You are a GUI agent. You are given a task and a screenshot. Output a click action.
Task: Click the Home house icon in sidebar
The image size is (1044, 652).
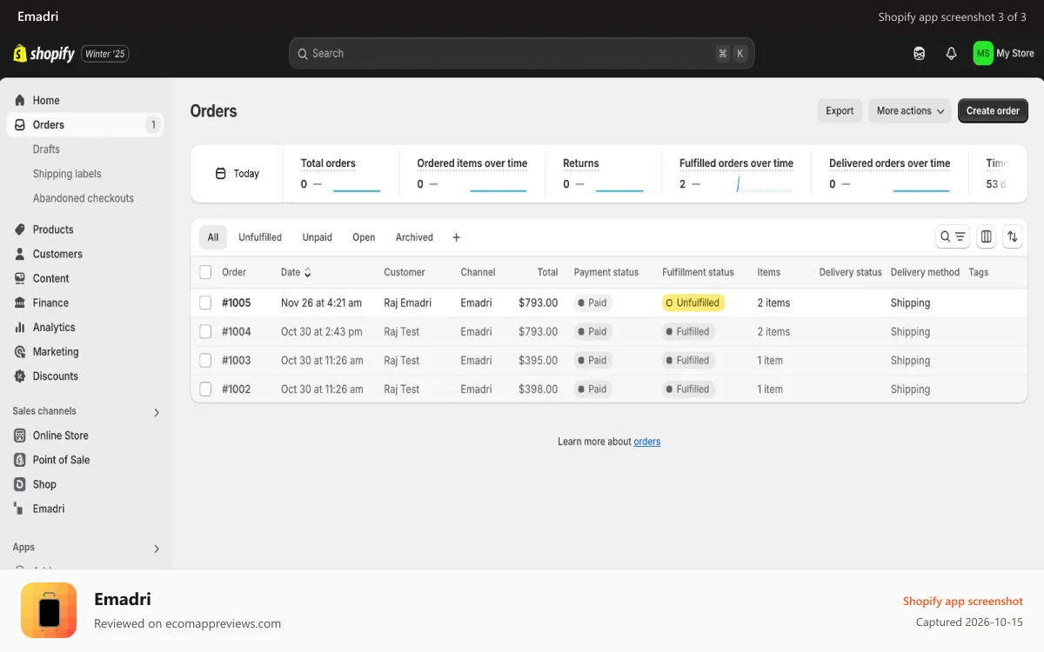click(x=20, y=100)
